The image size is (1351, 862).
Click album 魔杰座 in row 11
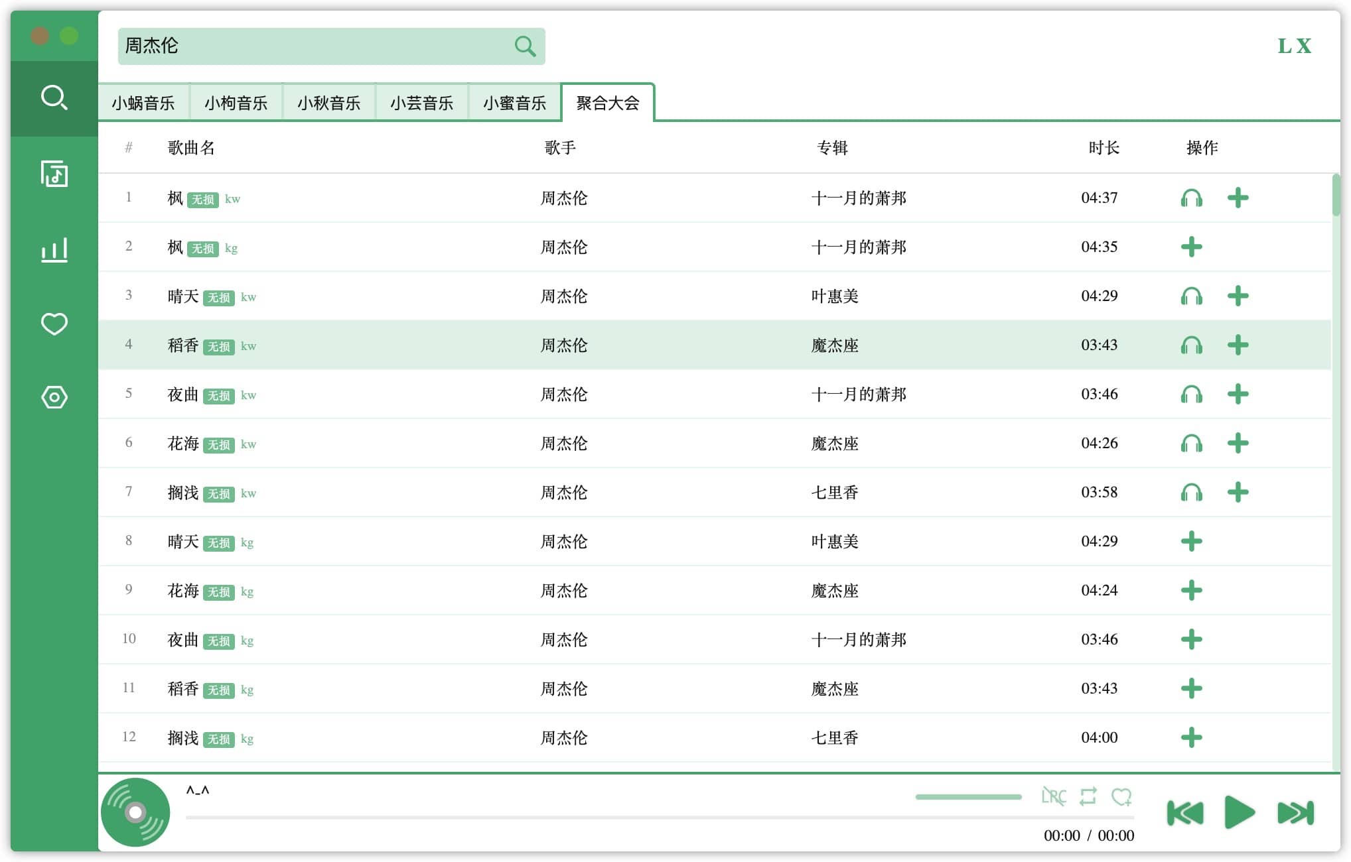(835, 688)
